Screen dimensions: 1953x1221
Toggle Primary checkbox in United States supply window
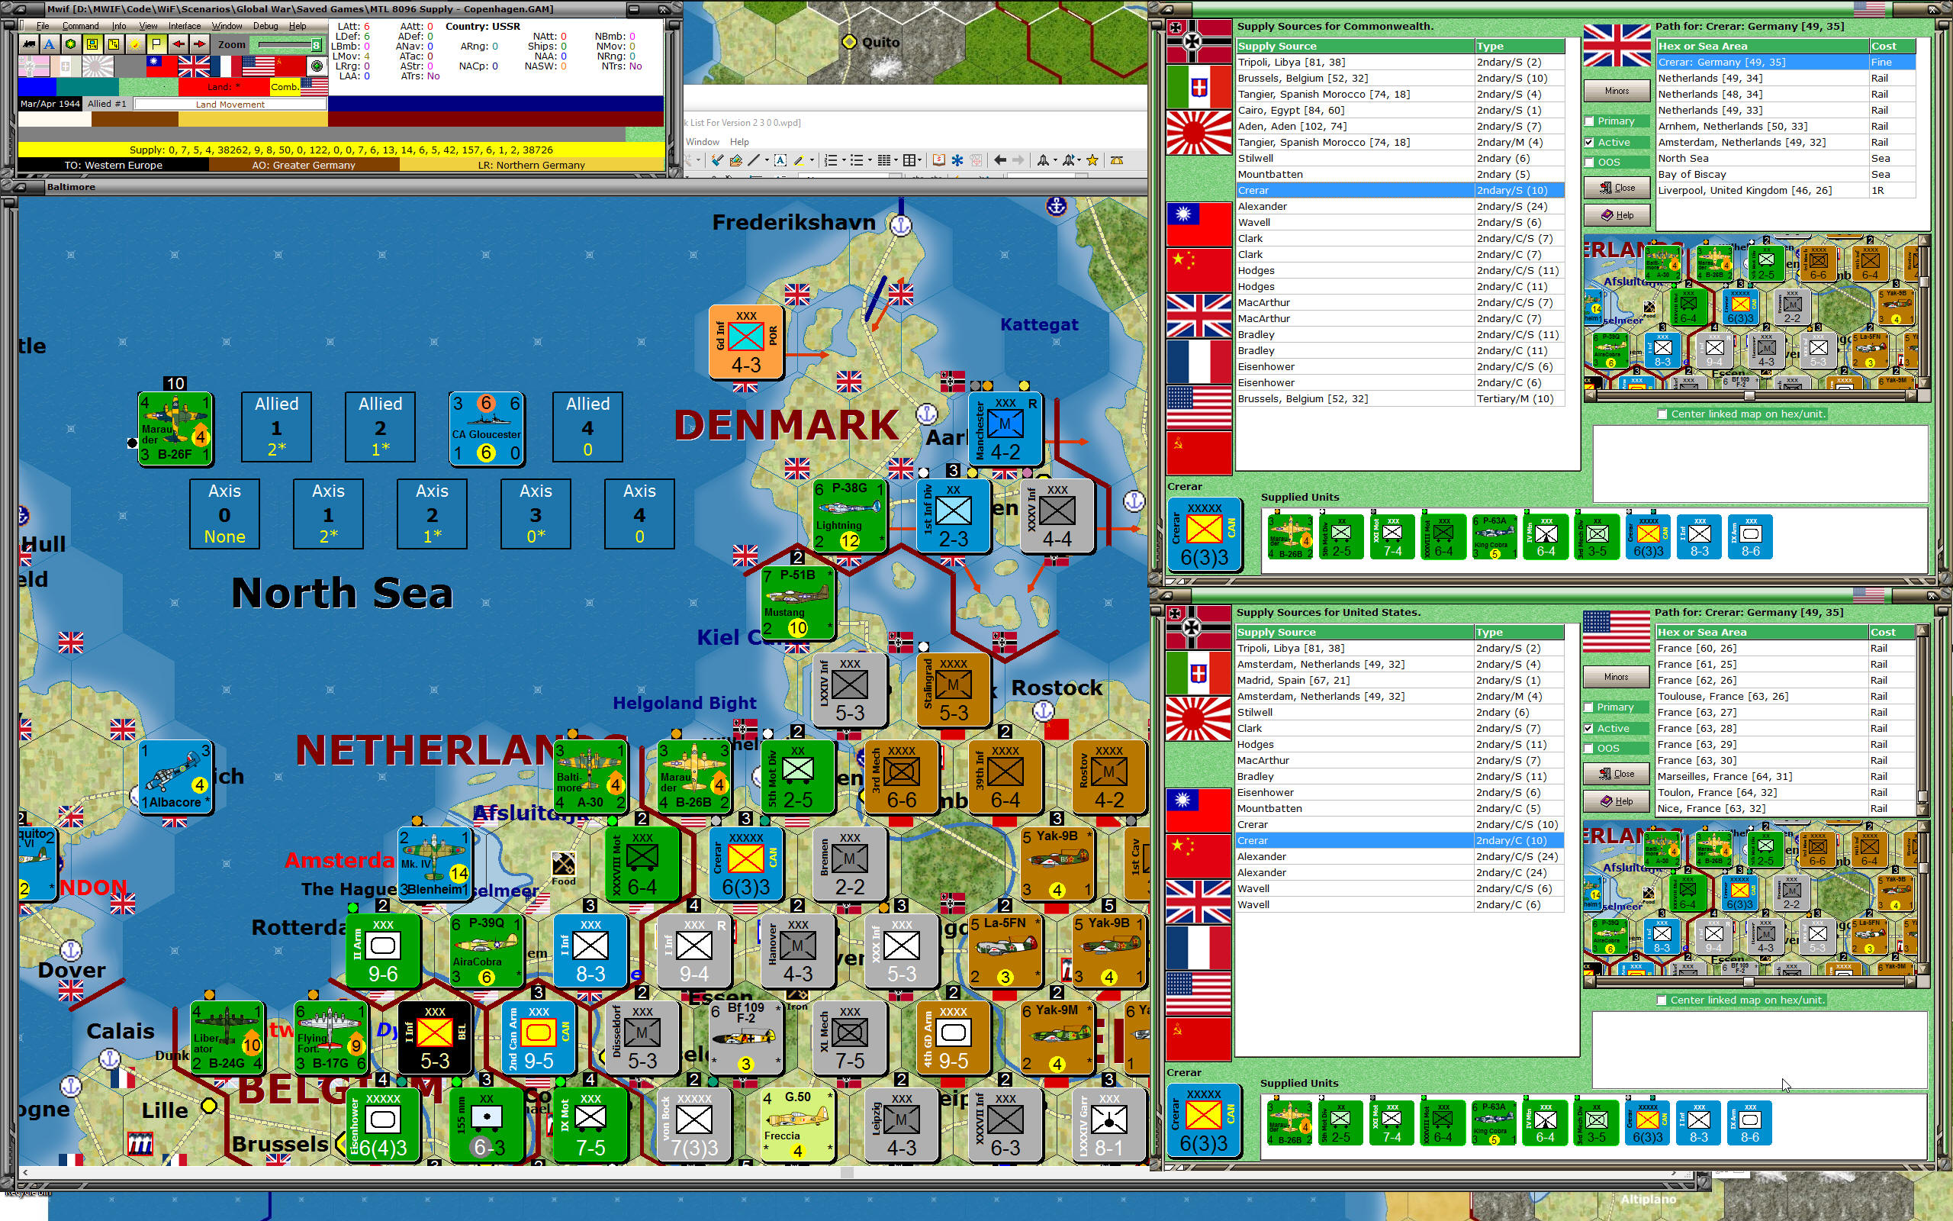1588,707
